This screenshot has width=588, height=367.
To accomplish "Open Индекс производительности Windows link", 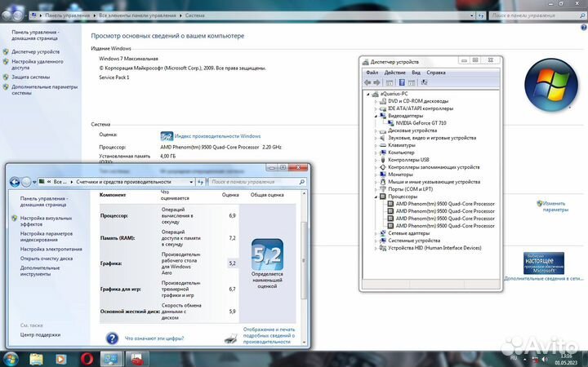I will click(x=217, y=136).
